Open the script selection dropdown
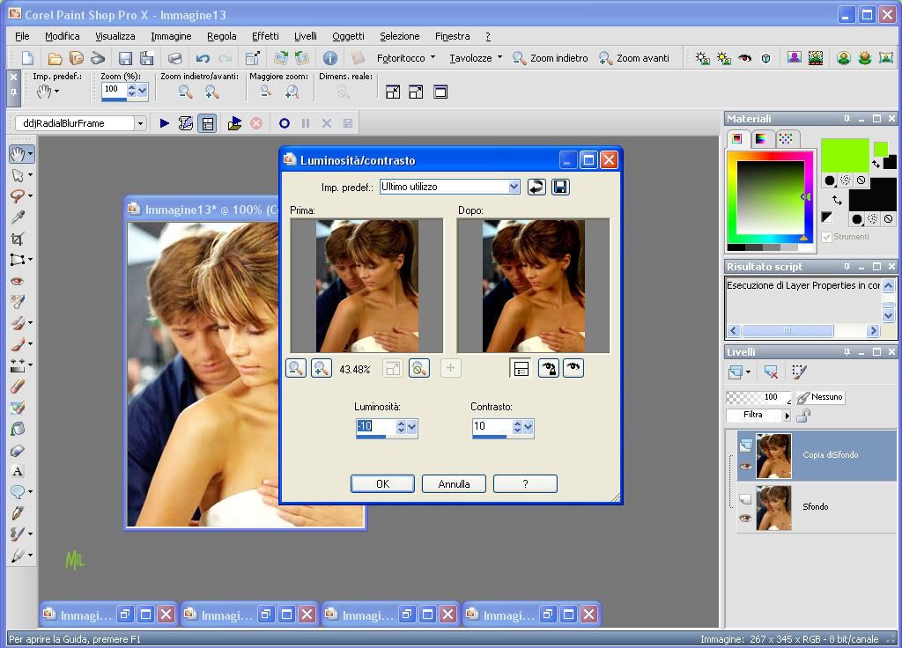902x648 pixels. click(x=140, y=123)
